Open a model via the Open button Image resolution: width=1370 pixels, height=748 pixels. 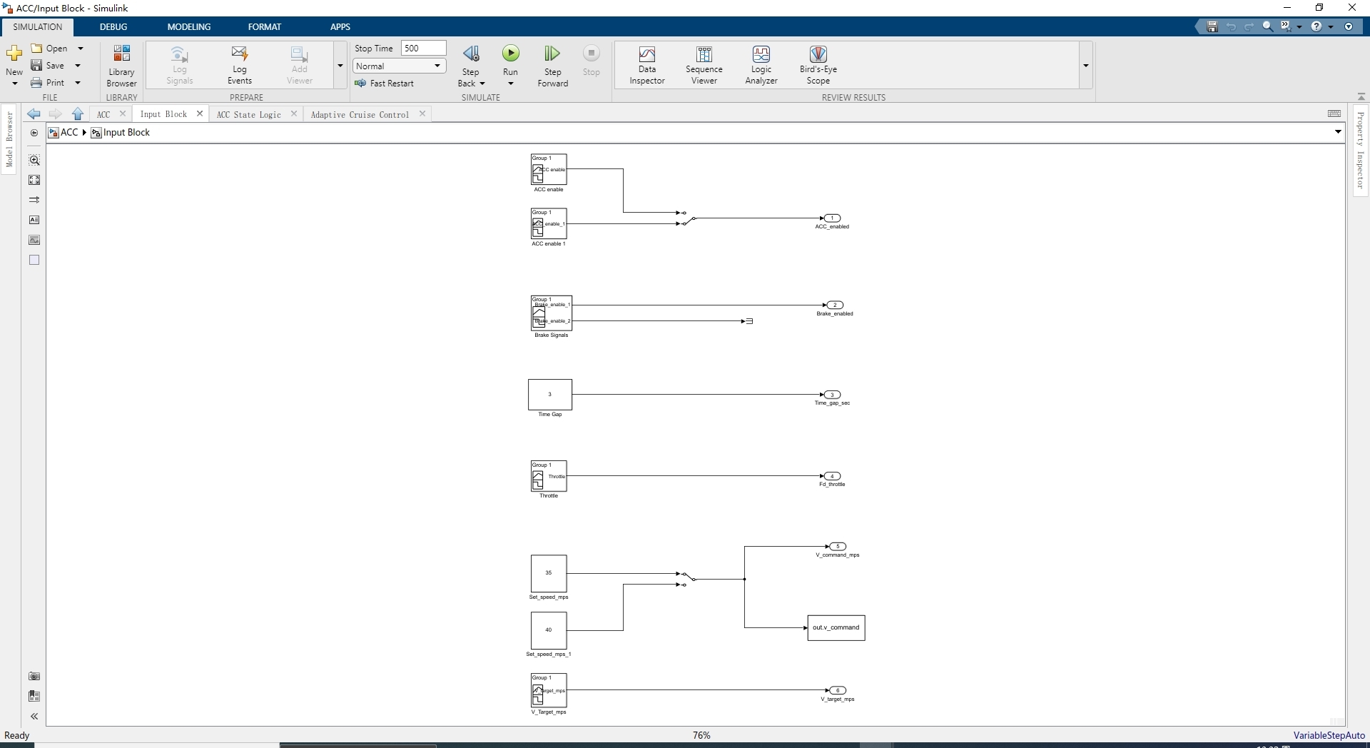pyautogui.click(x=50, y=49)
